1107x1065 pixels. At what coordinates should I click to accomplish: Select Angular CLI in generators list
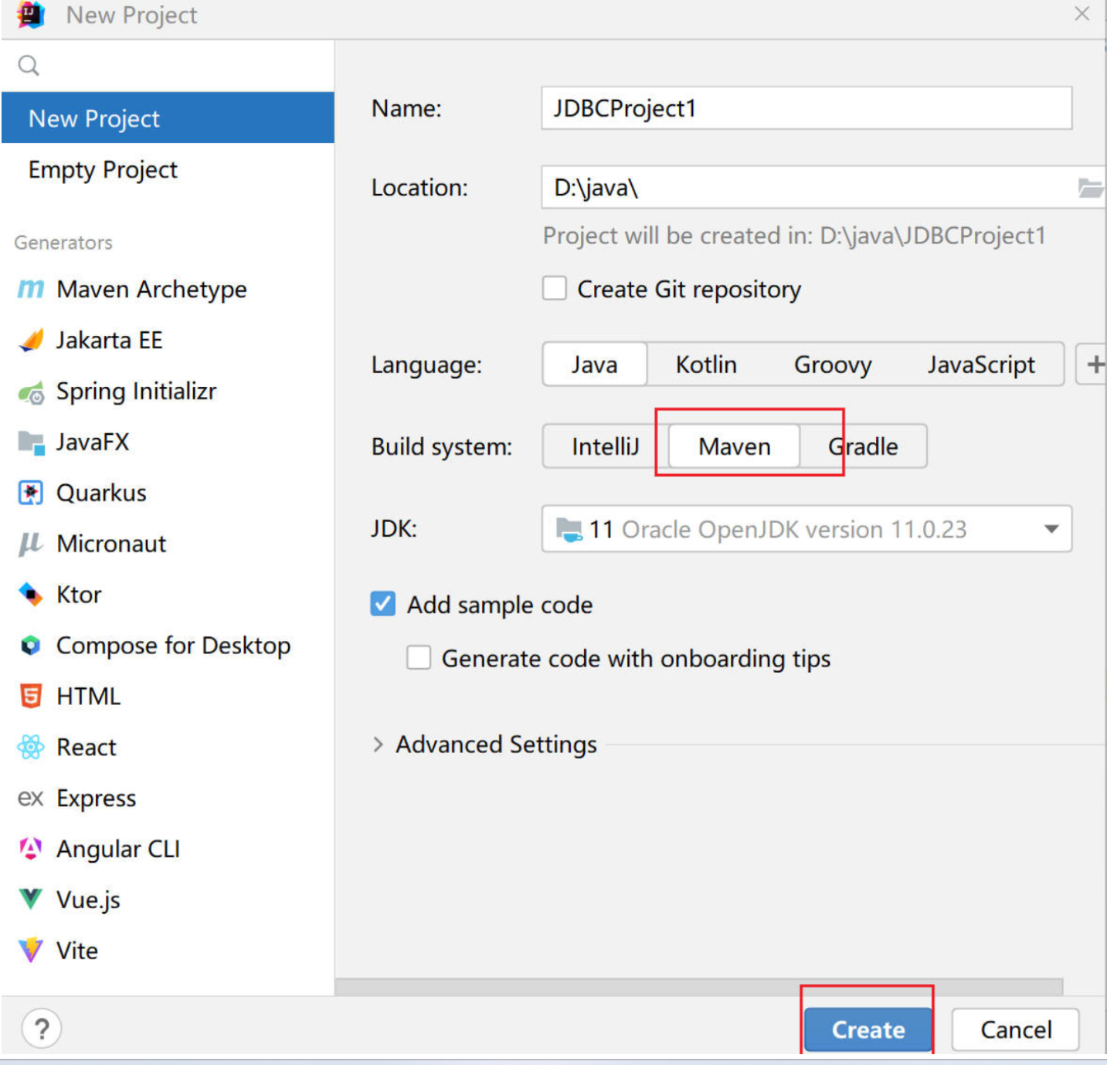coord(168,849)
